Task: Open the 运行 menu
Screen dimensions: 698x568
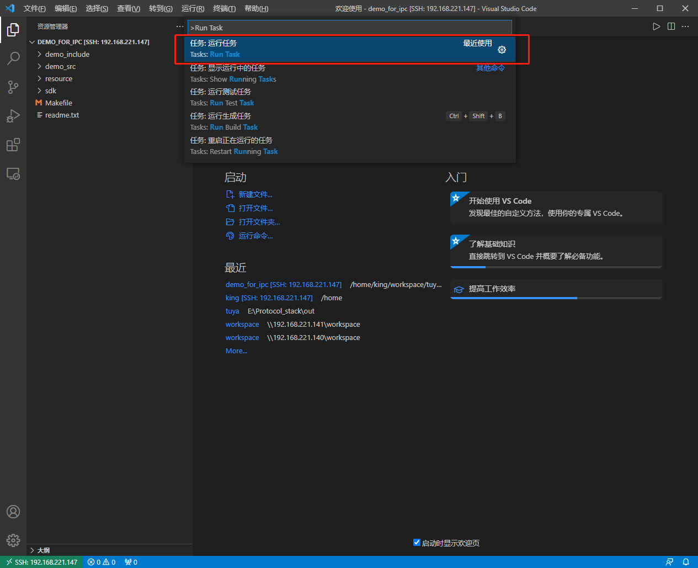Action: 192,8
